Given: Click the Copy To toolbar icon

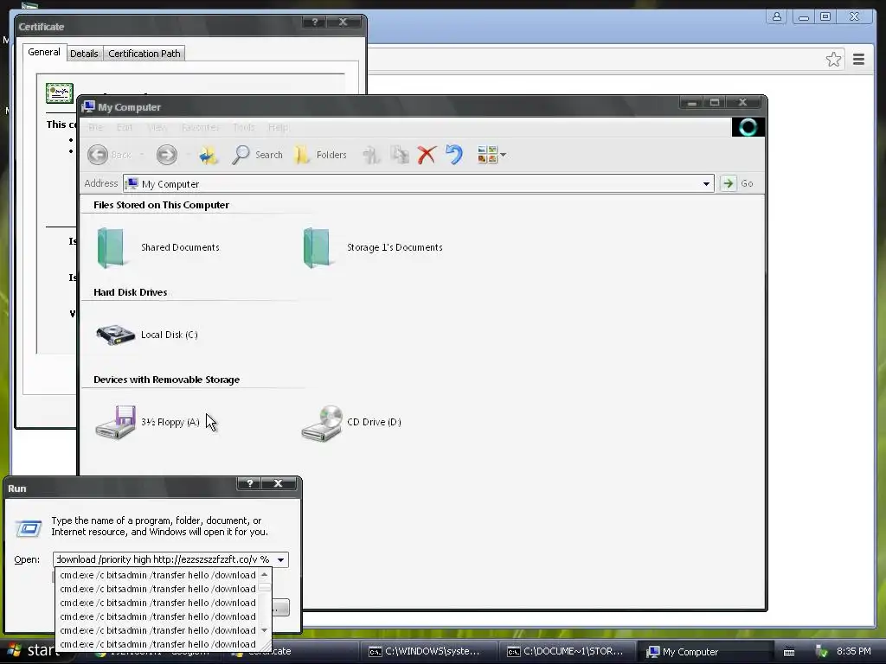Looking at the screenshot, I should 400,155.
